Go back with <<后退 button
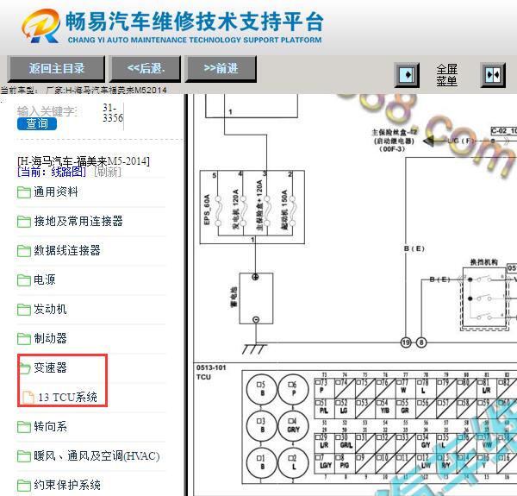The width and height of the screenshot is (517, 496). click(x=146, y=69)
